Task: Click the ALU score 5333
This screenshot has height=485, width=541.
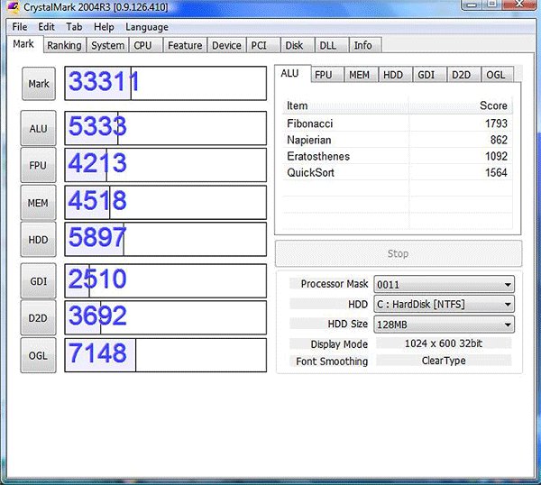Action: click(97, 126)
